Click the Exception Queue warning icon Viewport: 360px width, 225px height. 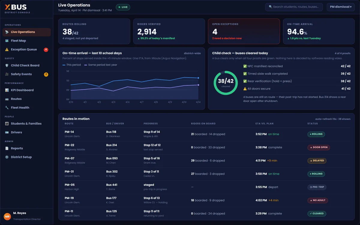(x=7, y=49)
